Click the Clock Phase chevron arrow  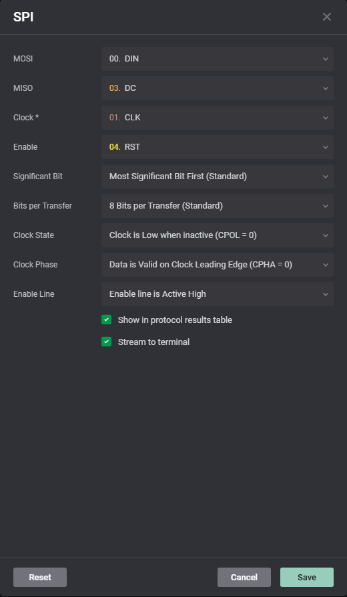[x=326, y=265]
